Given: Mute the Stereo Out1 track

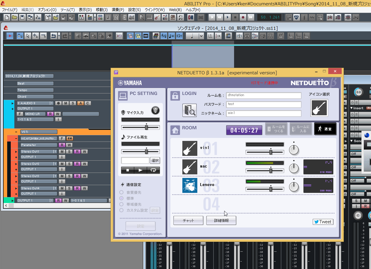Looking at the screenshot, I should [62, 152].
